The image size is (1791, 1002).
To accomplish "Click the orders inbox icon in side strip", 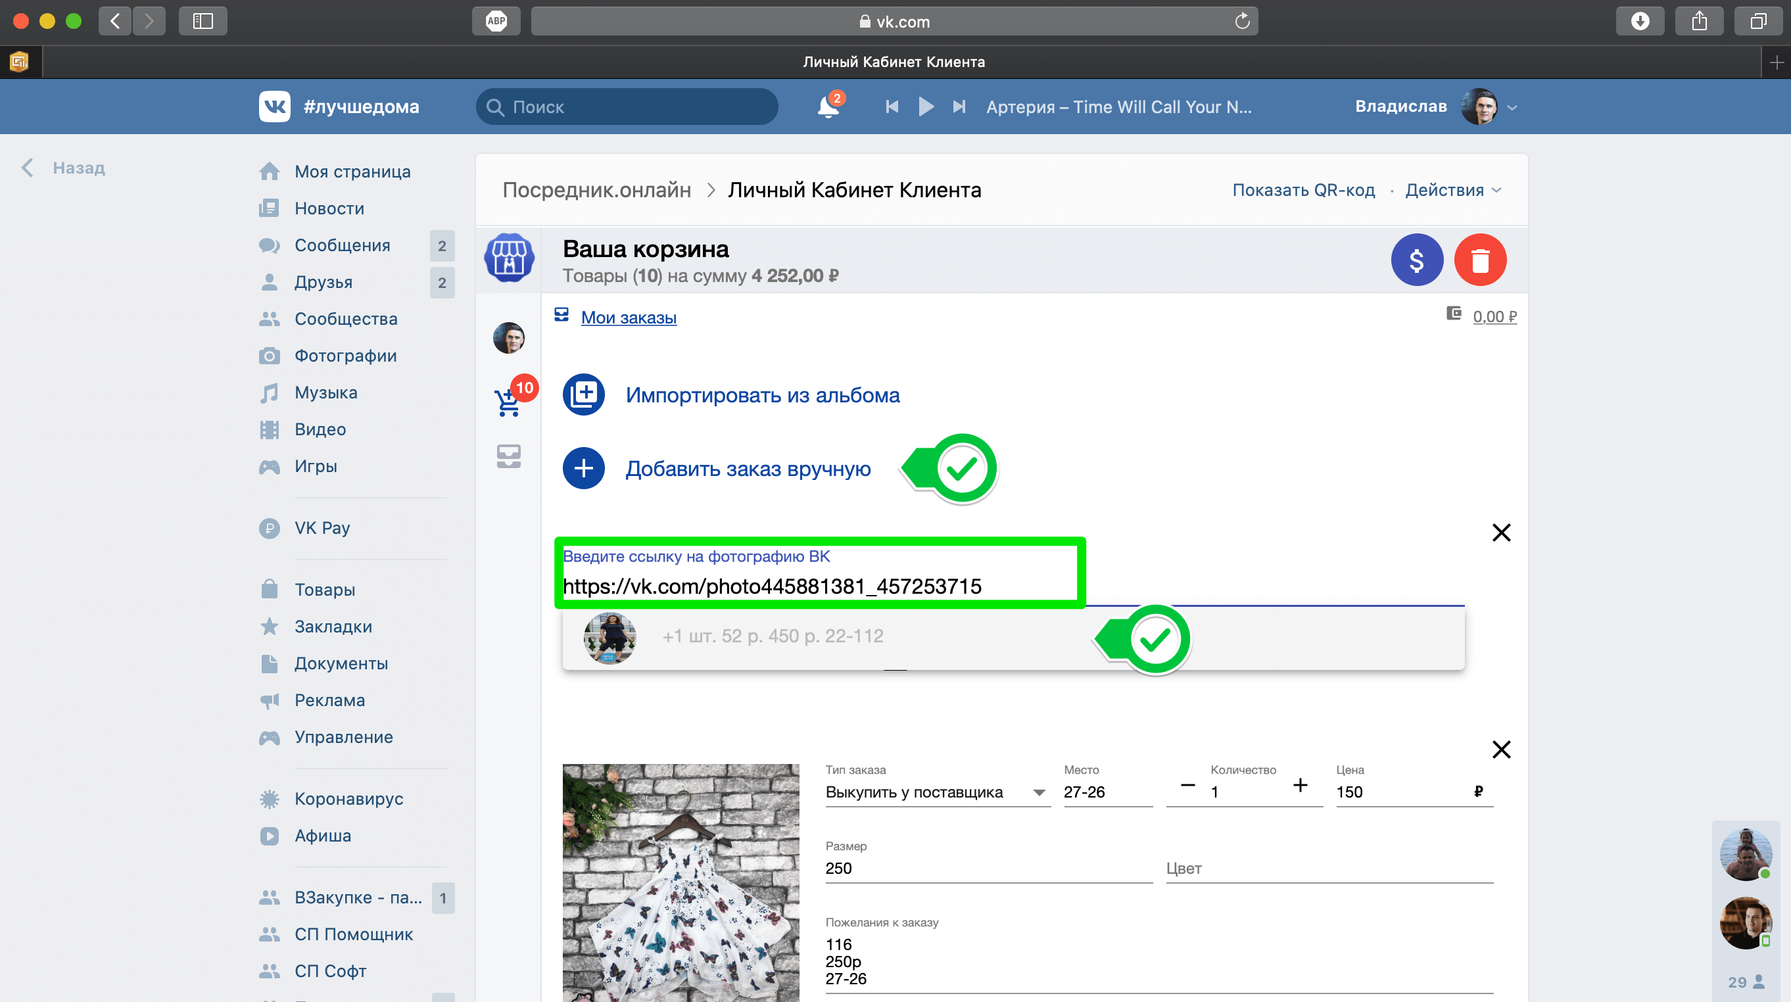I will (509, 456).
